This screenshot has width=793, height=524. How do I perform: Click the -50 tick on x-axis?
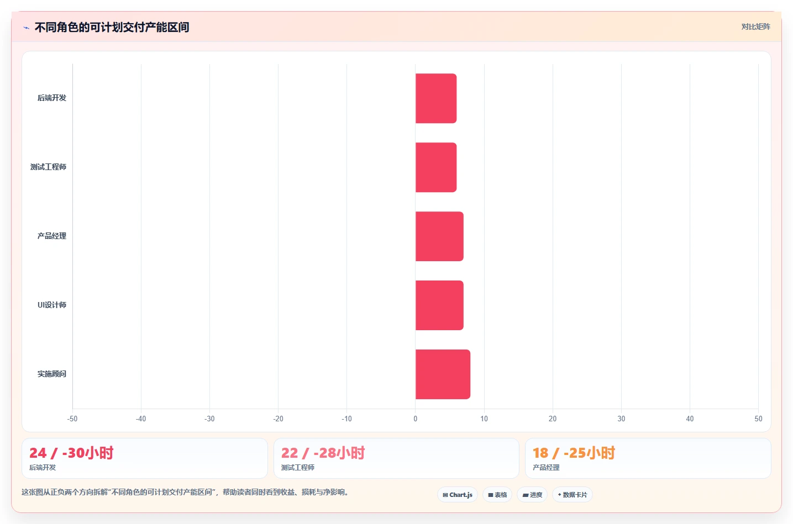point(72,419)
